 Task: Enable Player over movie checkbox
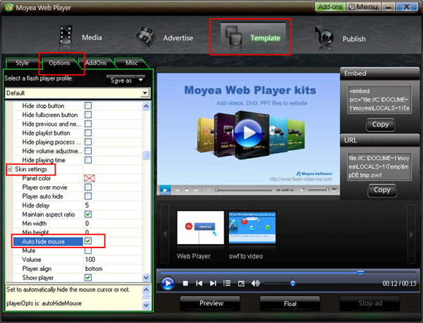[88, 187]
